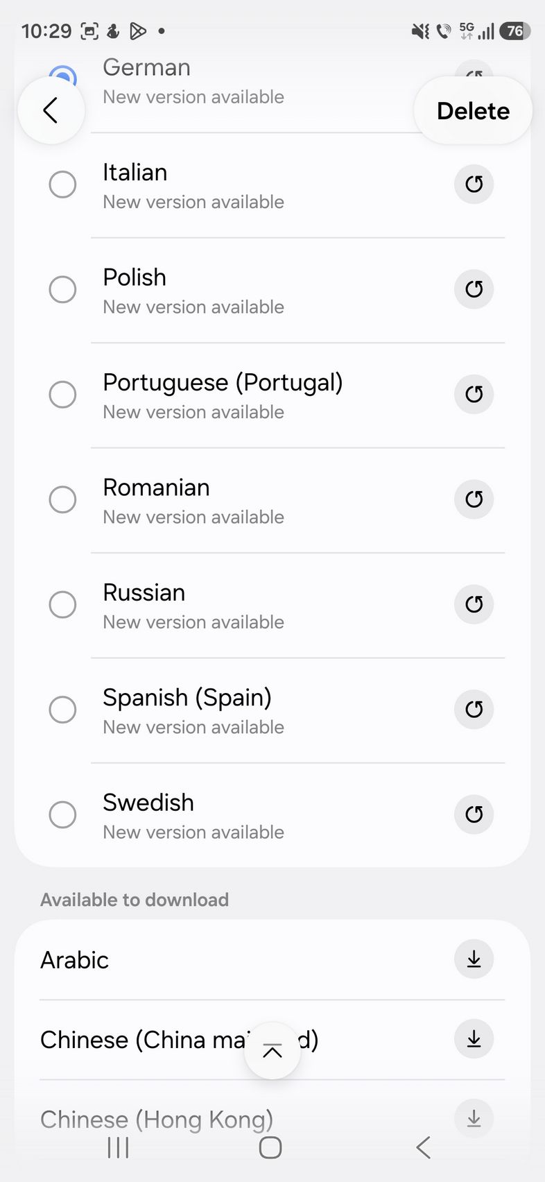Tap the update icon for Italian
Image resolution: width=545 pixels, height=1182 pixels.
pyautogui.click(x=474, y=185)
